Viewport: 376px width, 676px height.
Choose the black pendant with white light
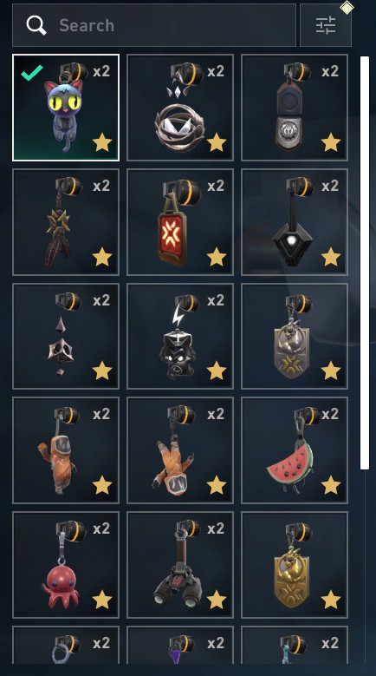295,222
